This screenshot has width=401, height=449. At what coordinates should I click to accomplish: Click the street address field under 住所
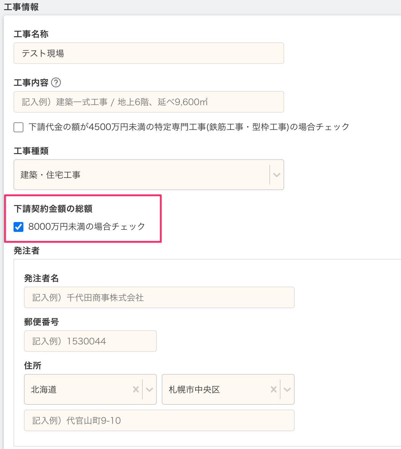pyautogui.click(x=159, y=420)
